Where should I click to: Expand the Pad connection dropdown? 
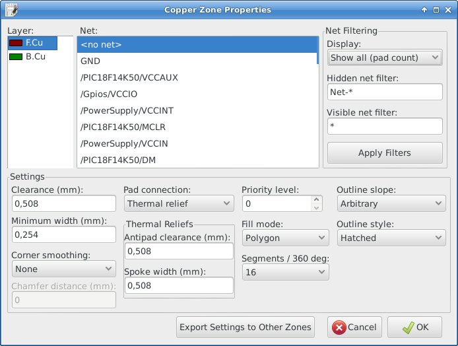click(178, 204)
